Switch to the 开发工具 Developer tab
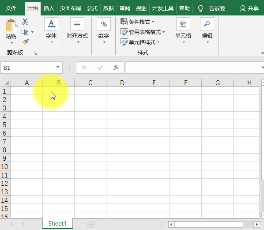264x230 pixels. [163, 8]
